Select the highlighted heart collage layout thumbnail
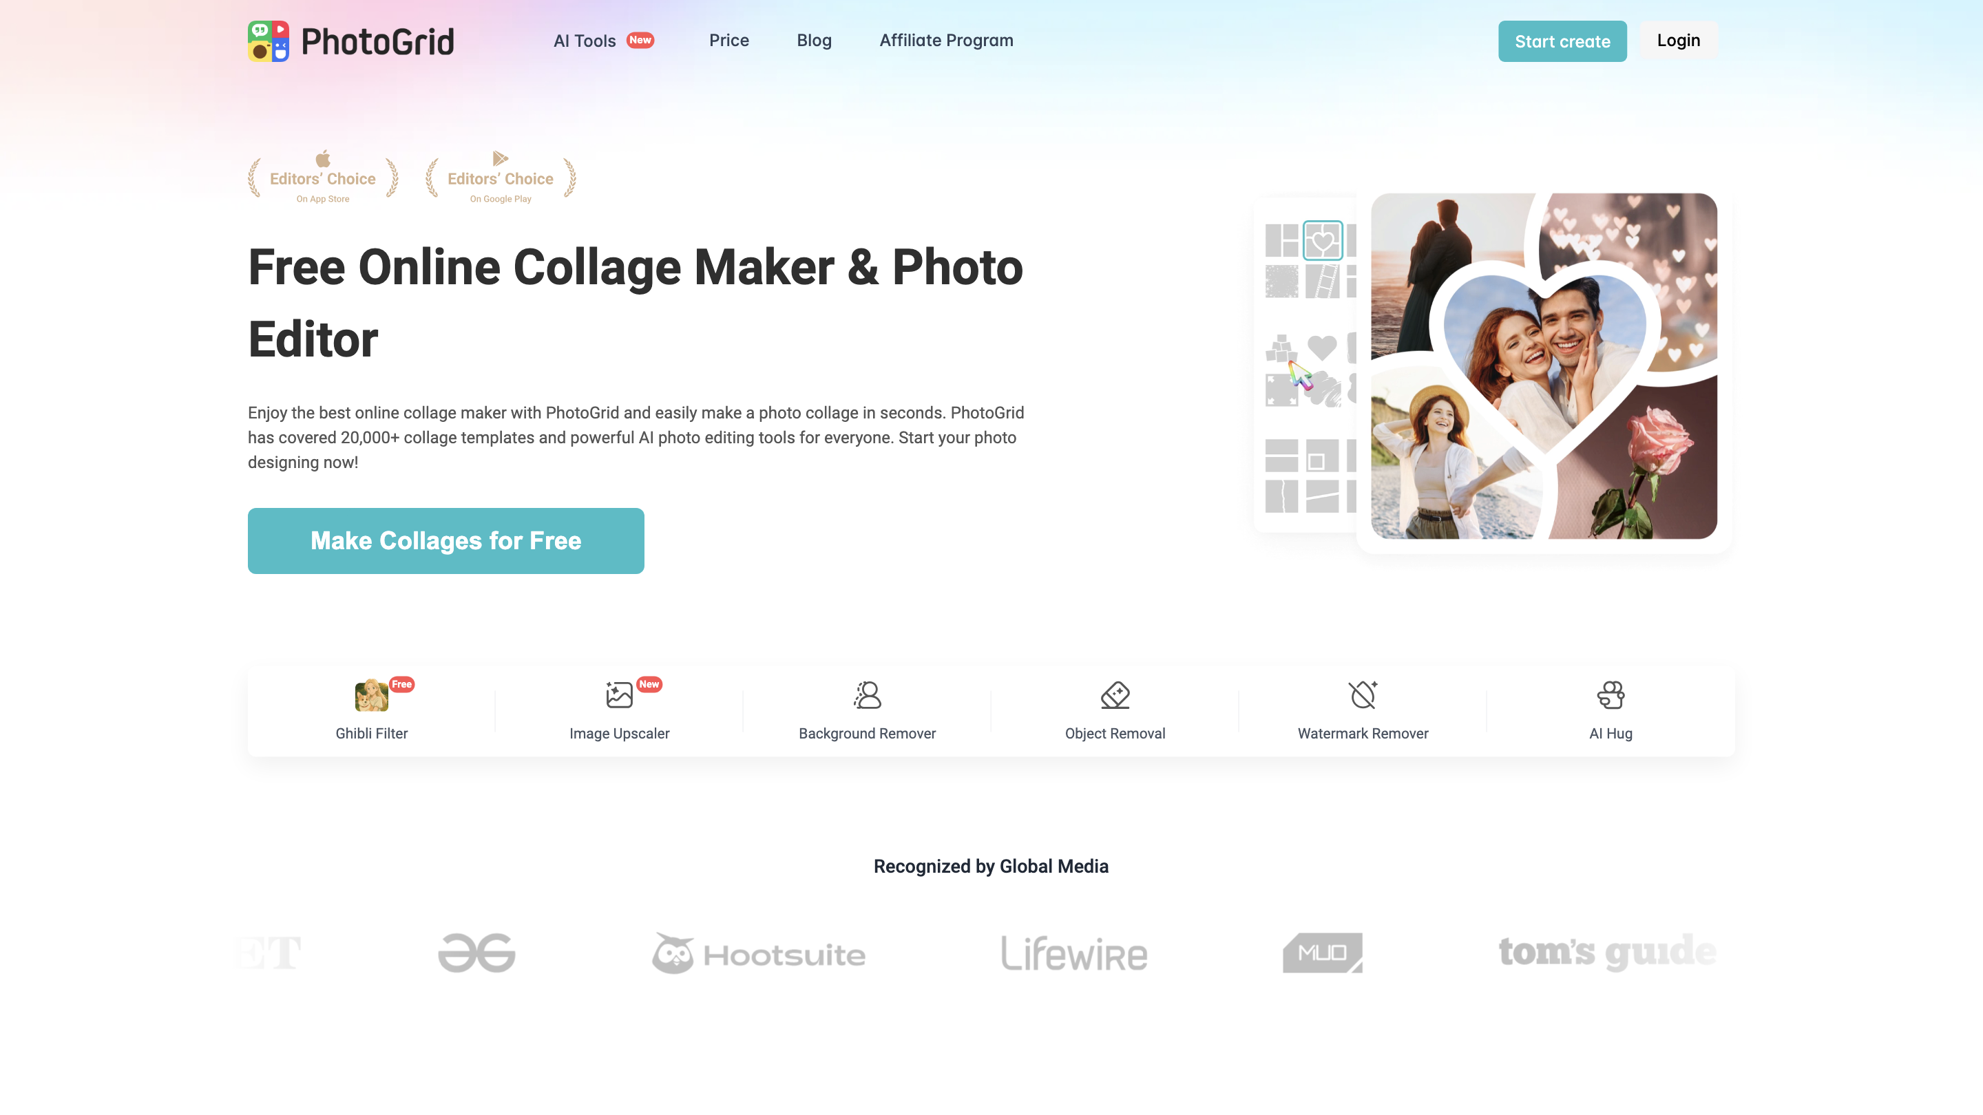The height and width of the screenshot is (1115, 1983). 1323,241
